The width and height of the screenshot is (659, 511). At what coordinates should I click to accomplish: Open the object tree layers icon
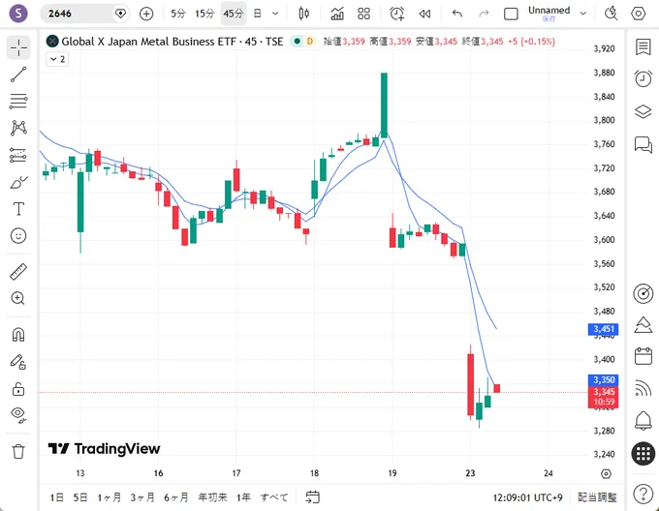pos(643,111)
